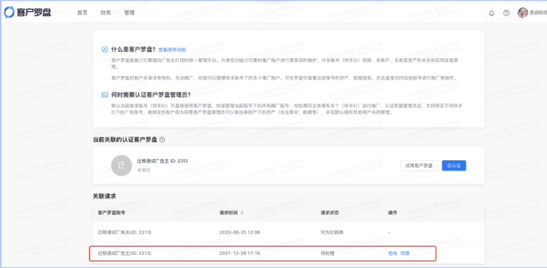
Task: Click the 客户罗盘账号 column header
Action: 112,213
